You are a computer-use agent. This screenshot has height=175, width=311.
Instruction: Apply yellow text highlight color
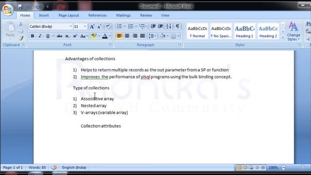click(94, 36)
